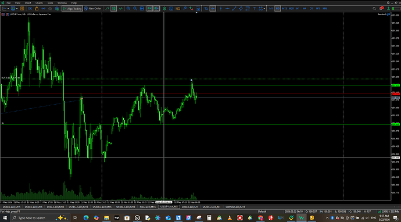
Task: Switch to the F40.c.ecn,M15 chart tab
Action: [148, 207]
